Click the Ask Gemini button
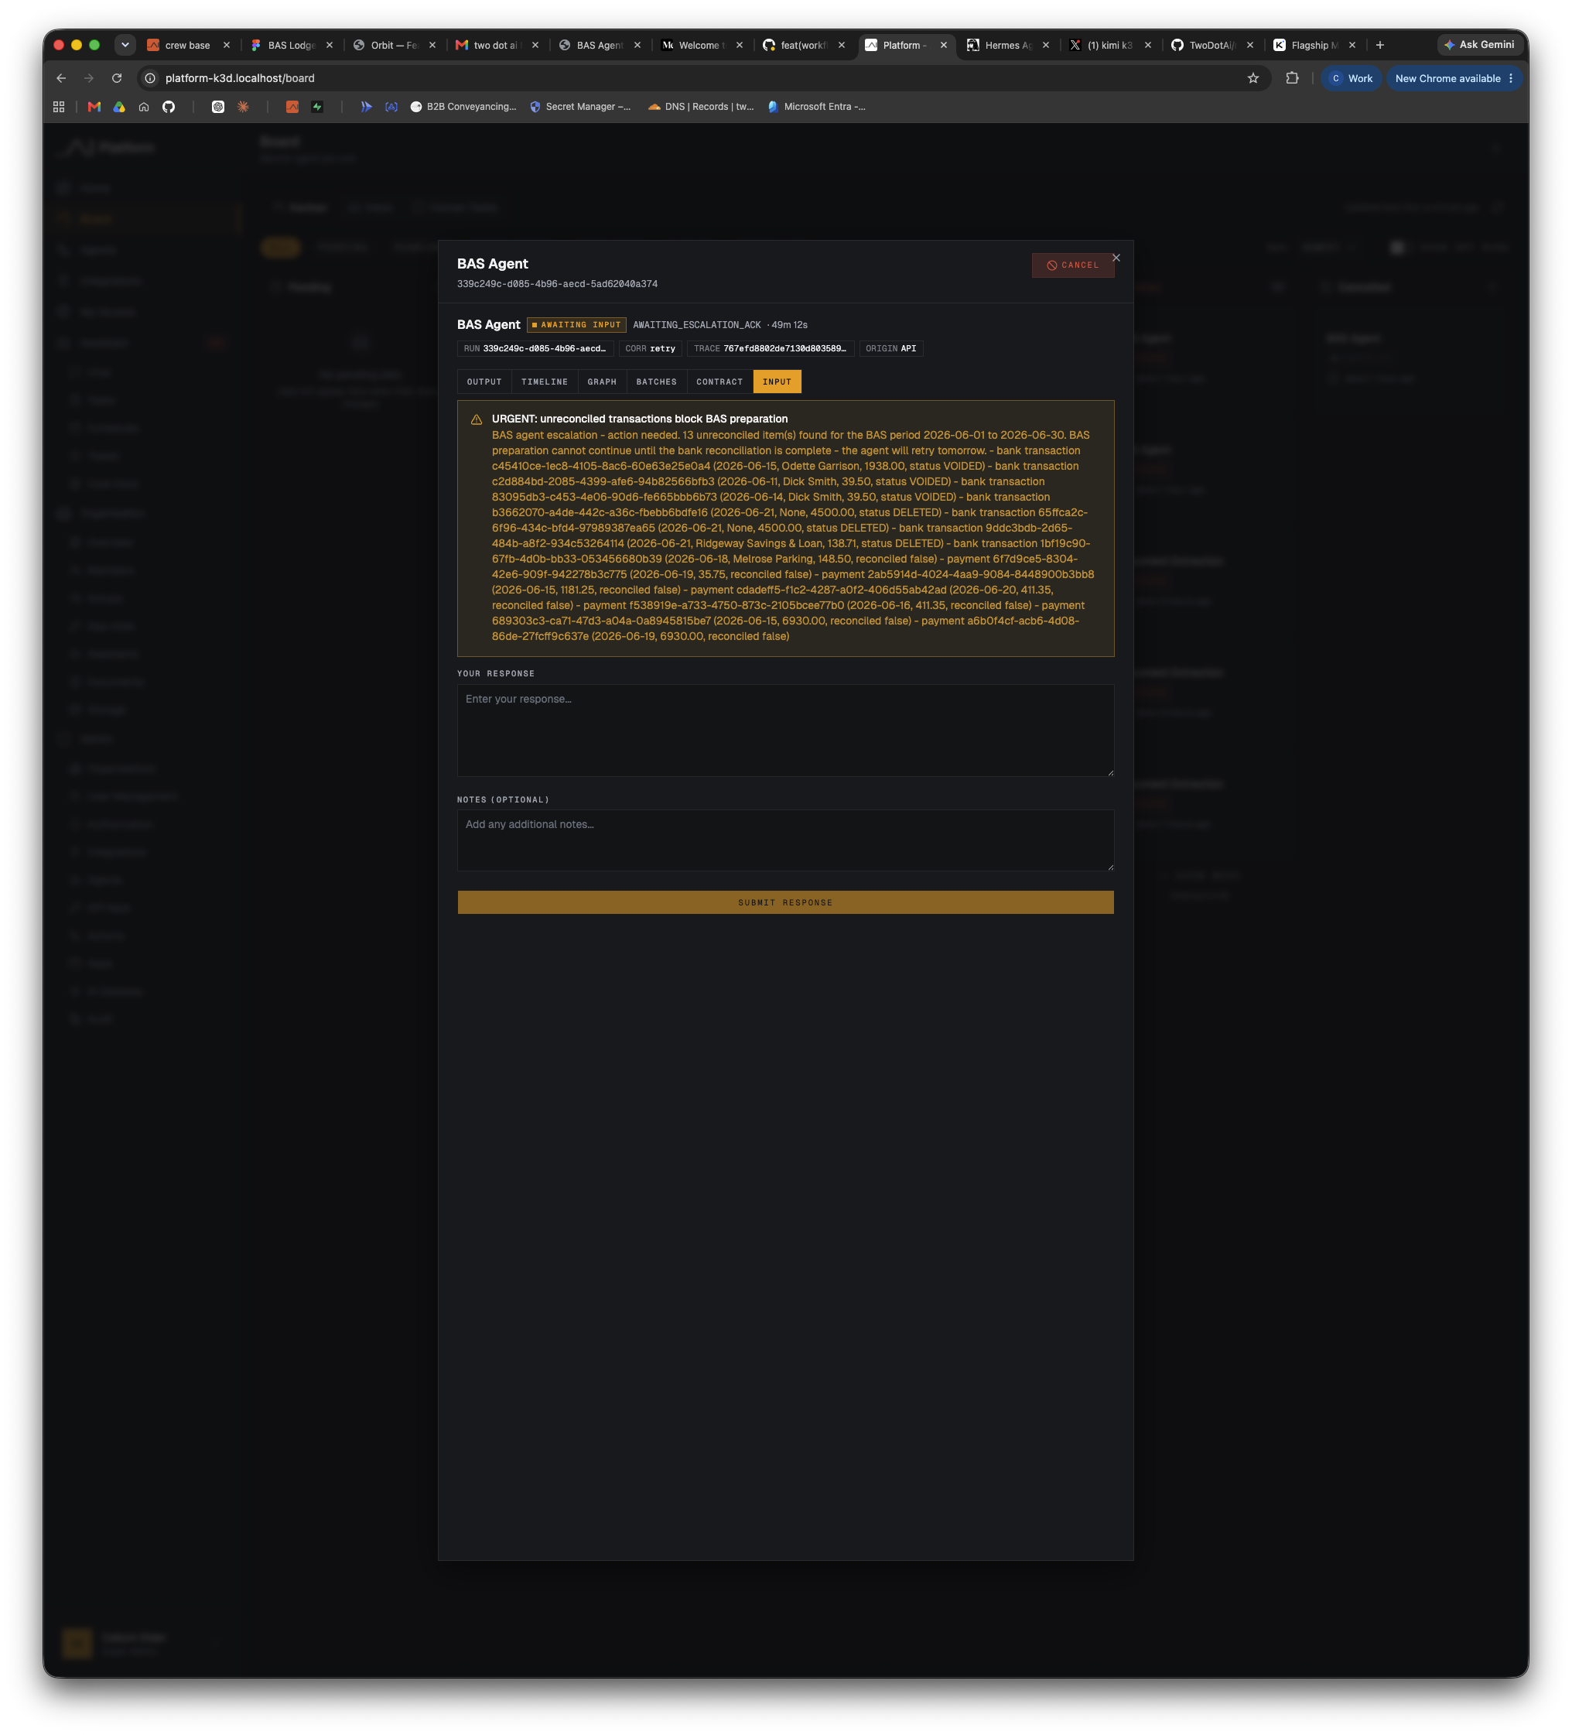Screen dimensions: 1572x1735 pyautogui.click(x=1480, y=45)
